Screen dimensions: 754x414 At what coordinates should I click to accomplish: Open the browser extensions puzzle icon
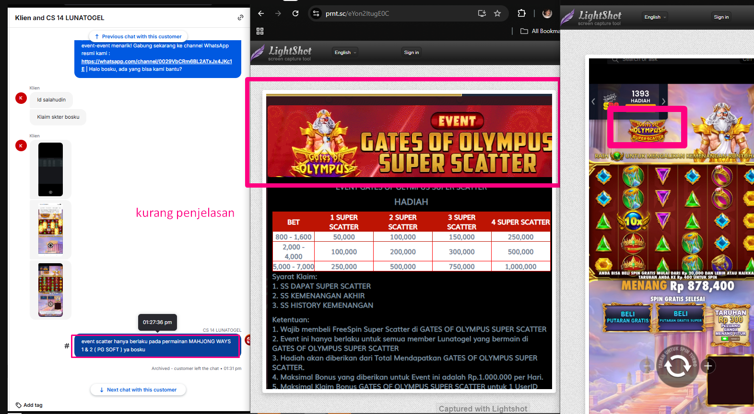pyautogui.click(x=521, y=13)
